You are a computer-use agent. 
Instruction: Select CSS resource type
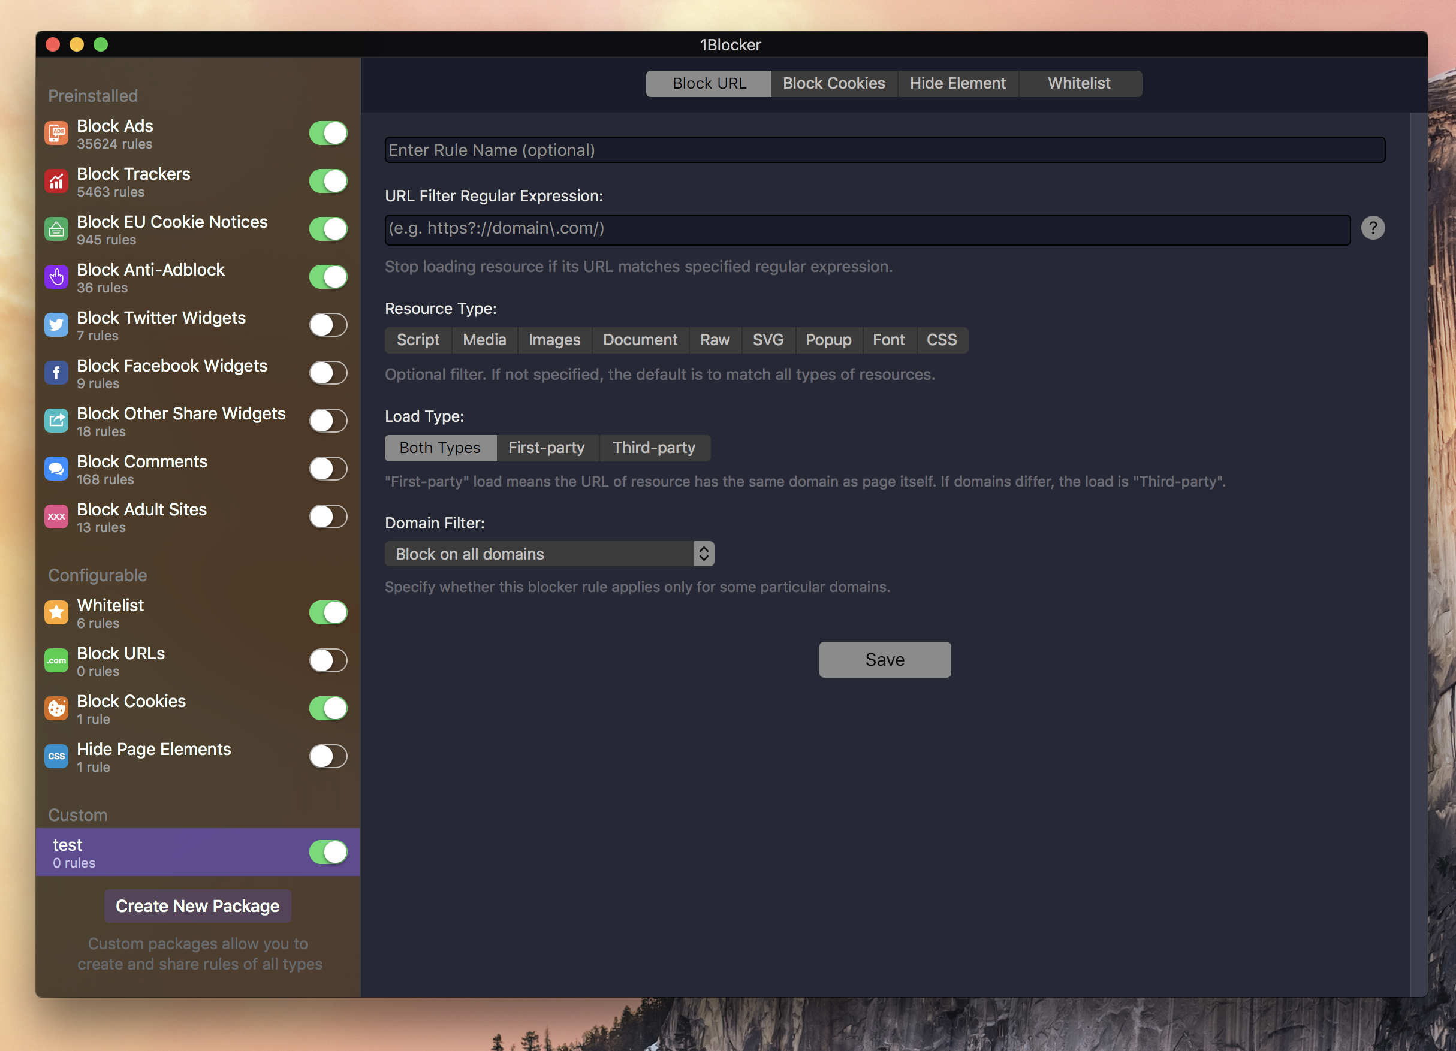[941, 340]
